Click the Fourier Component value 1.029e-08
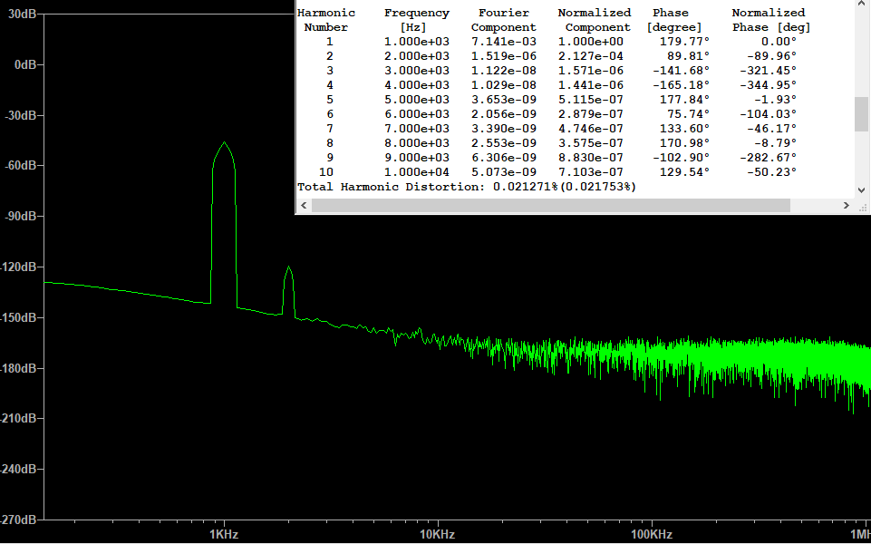The width and height of the screenshot is (871, 544). tap(504, 85)
